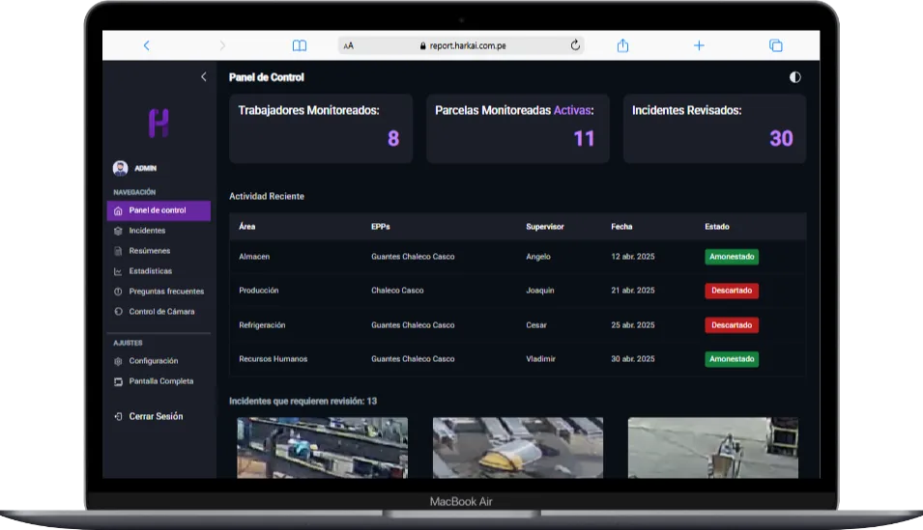Click the Recursos Humanos area cell
The height and width of the screenshot is (530, 923).
[274, 359]
